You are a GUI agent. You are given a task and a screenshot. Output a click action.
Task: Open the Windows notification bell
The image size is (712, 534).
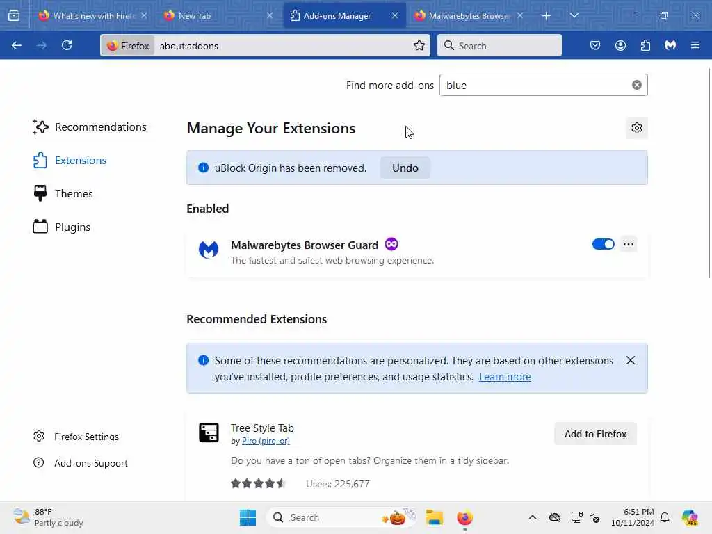tap(665, 517)
